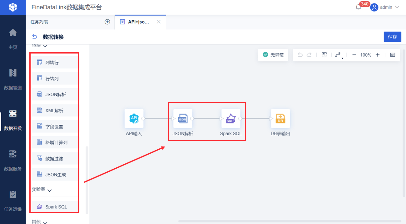Add a new task with plus icon
The height and width of the screenshot is (224, 406).
(107, 22)
